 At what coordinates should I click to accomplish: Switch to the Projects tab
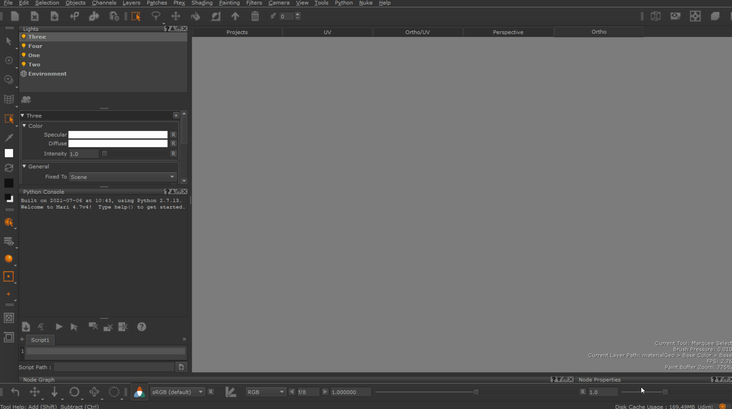point(237,32)
